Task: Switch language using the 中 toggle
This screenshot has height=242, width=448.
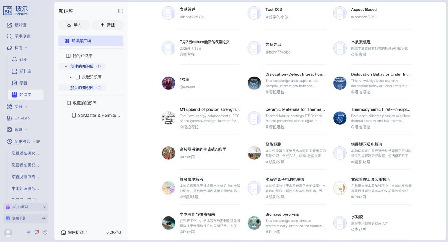Action: click(x=28, y=232)
